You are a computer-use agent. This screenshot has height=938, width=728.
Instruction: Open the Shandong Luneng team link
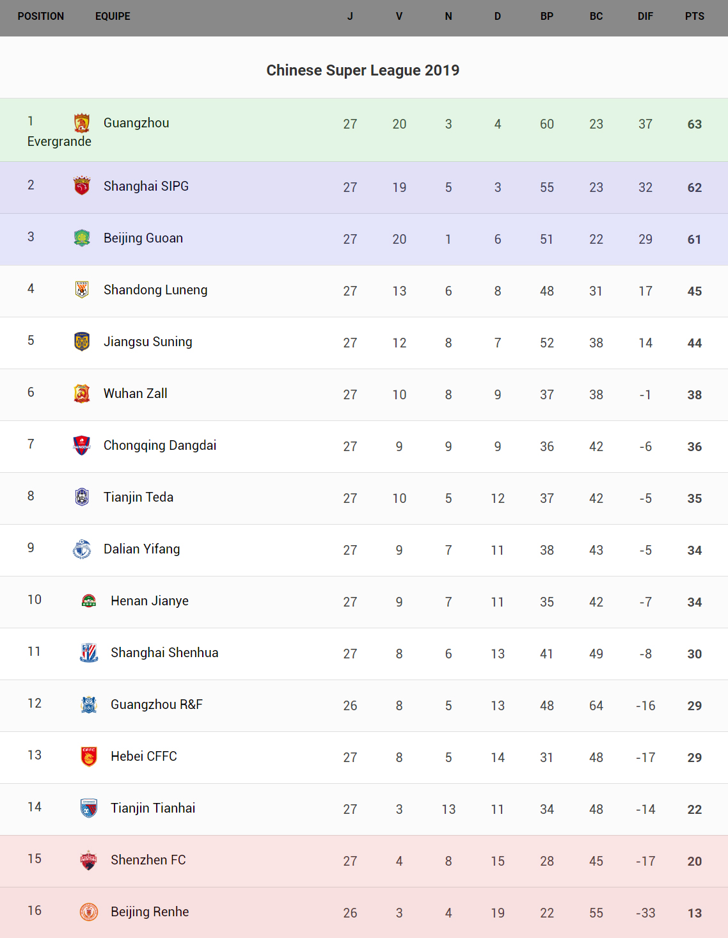(155, 290)
